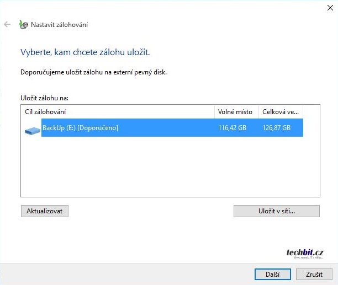Click the Celková ve... column header
Image resolution: width=338 pixels, height=285 pixels.
280,112
